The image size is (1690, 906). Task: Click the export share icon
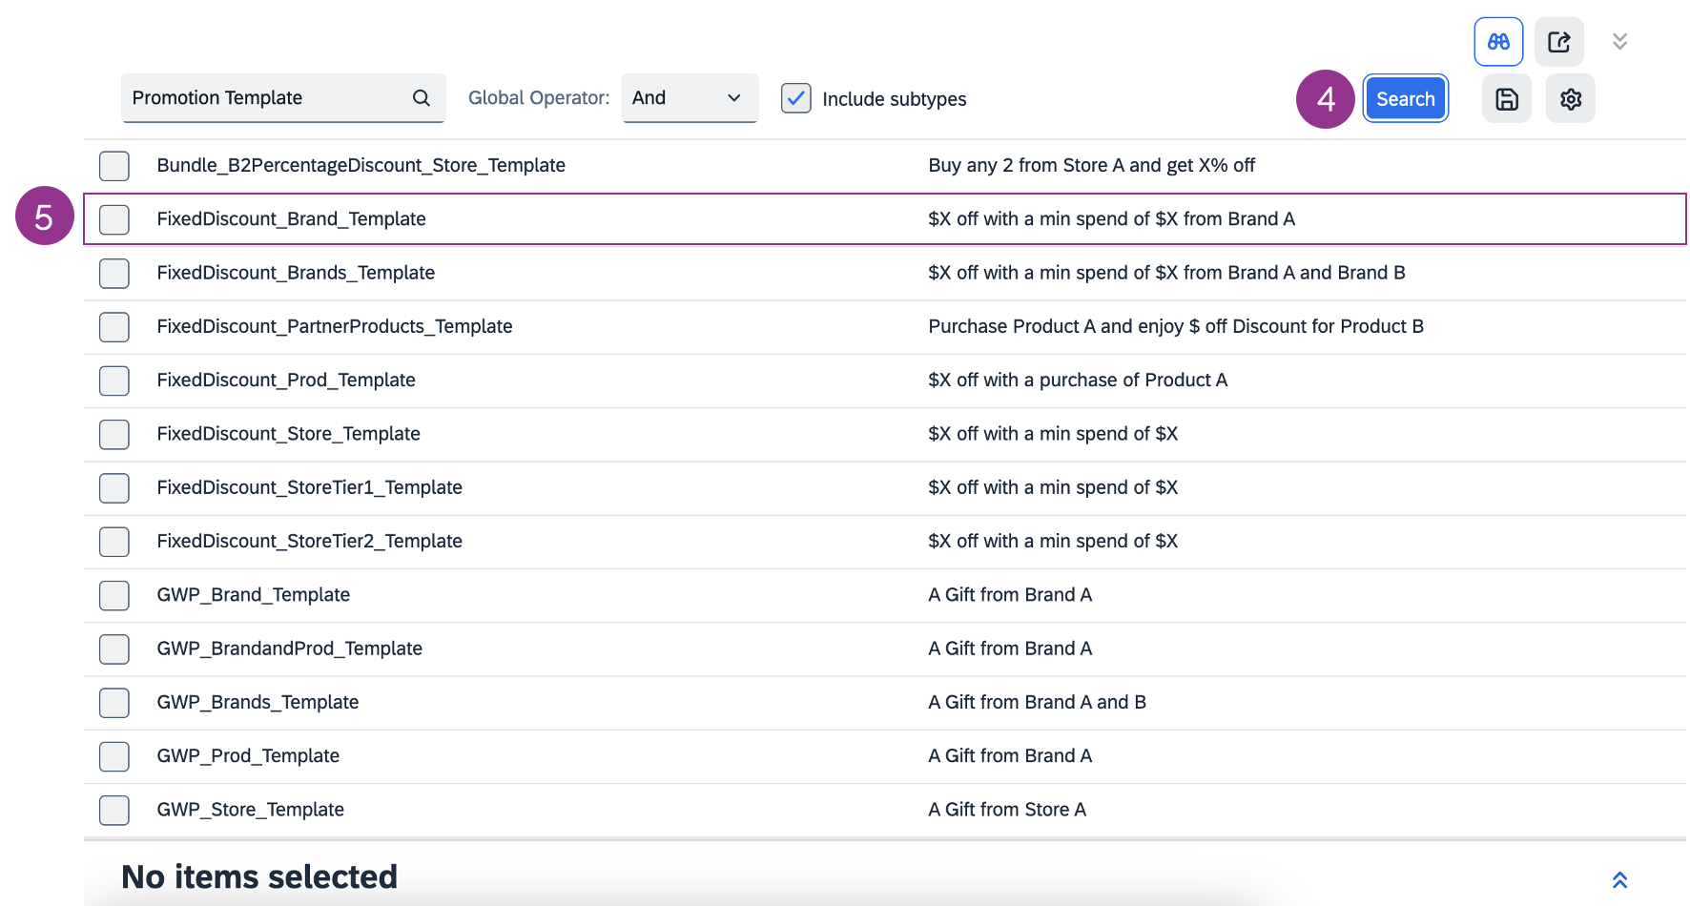1558,42
